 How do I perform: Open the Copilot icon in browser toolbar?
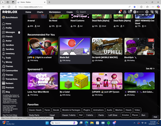tap(158, 7)
